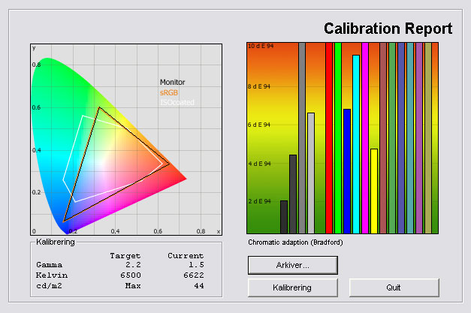Screen dimensions: 471x313
Task: Click the Target column header
Action: [x=125, y=256]
